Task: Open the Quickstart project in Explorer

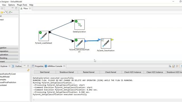Action: pos(3,85)
